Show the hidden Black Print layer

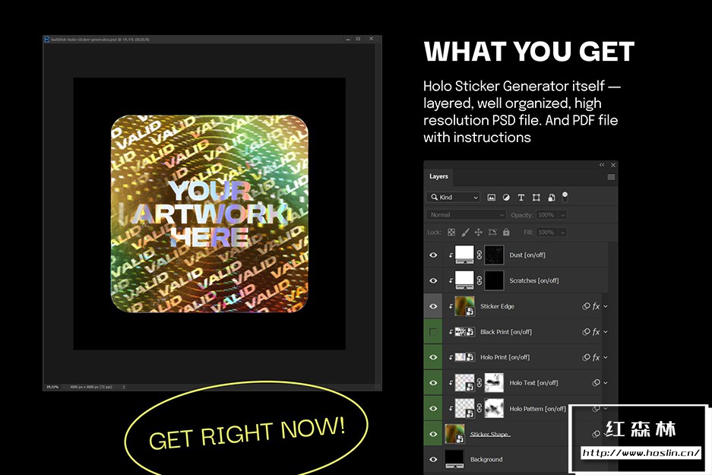(433, 332)
